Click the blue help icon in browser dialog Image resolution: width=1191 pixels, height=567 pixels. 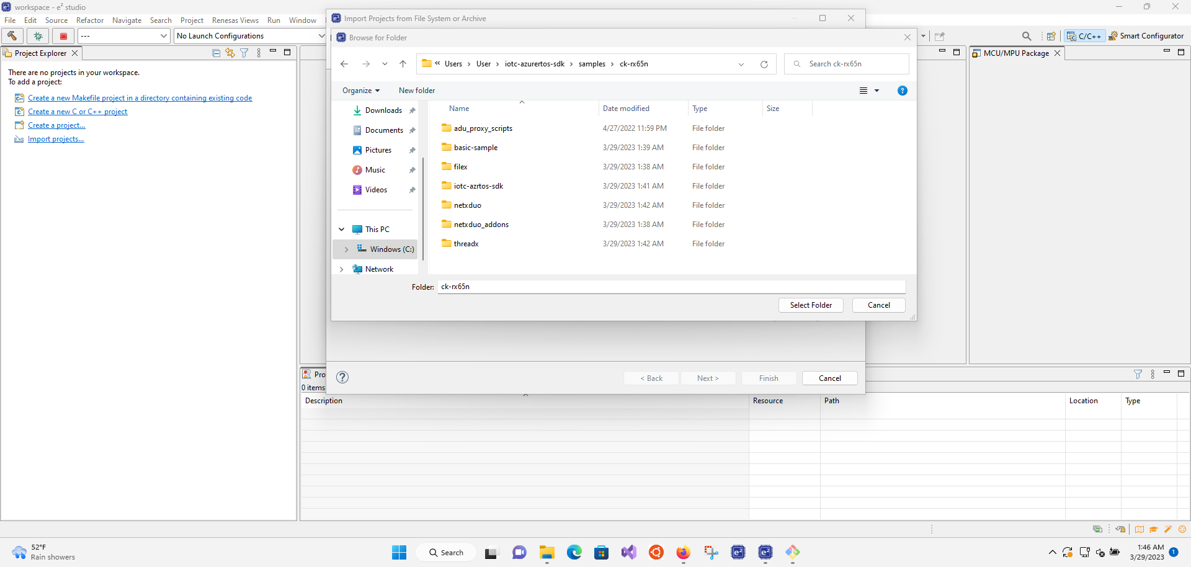[x=903, y=91]
